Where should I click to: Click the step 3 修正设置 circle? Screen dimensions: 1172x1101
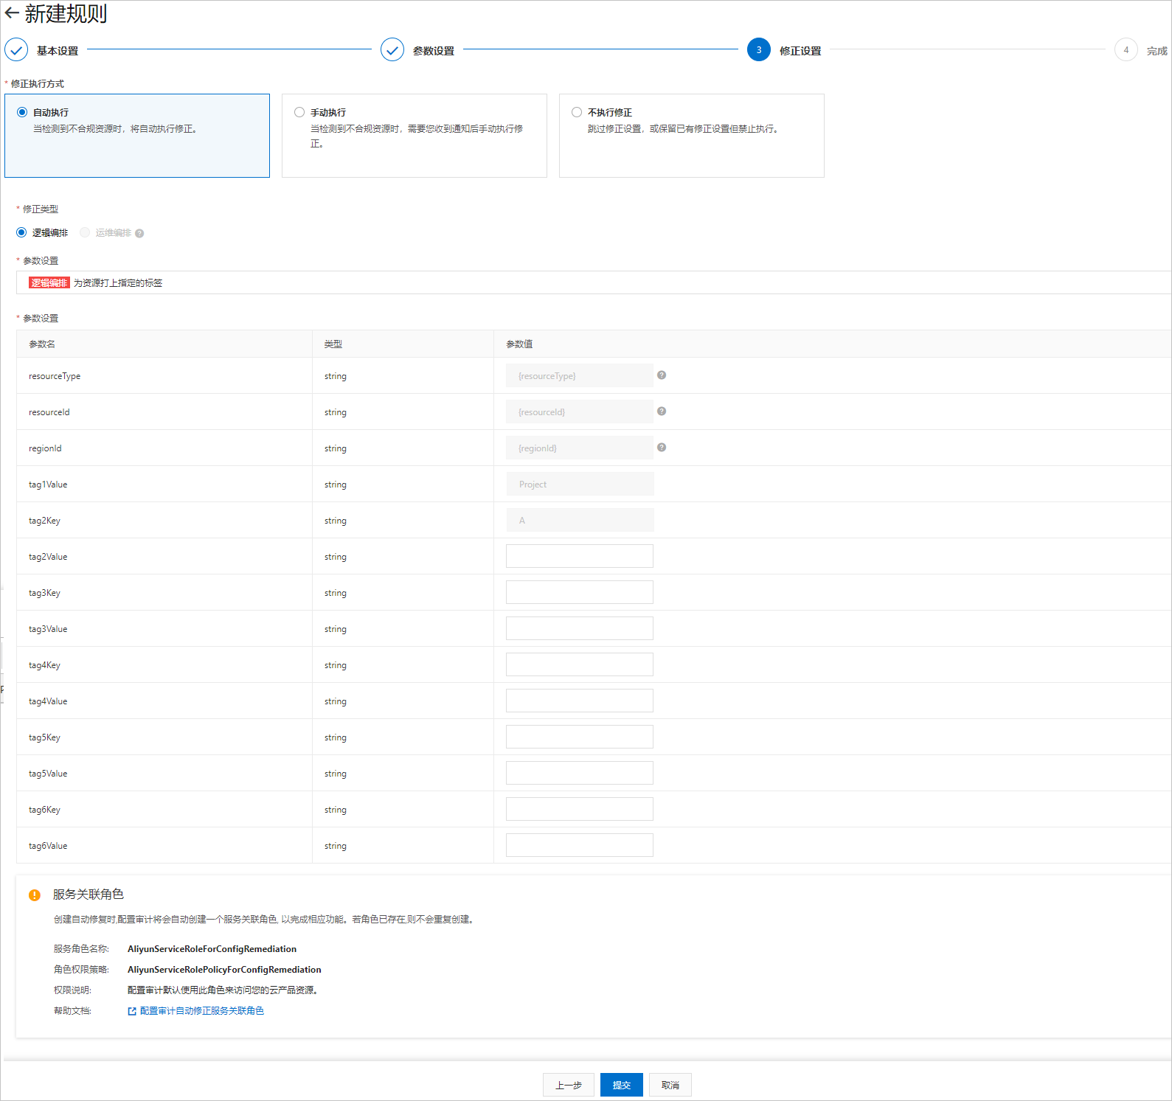pyautogui.click(x=759, y=50)
